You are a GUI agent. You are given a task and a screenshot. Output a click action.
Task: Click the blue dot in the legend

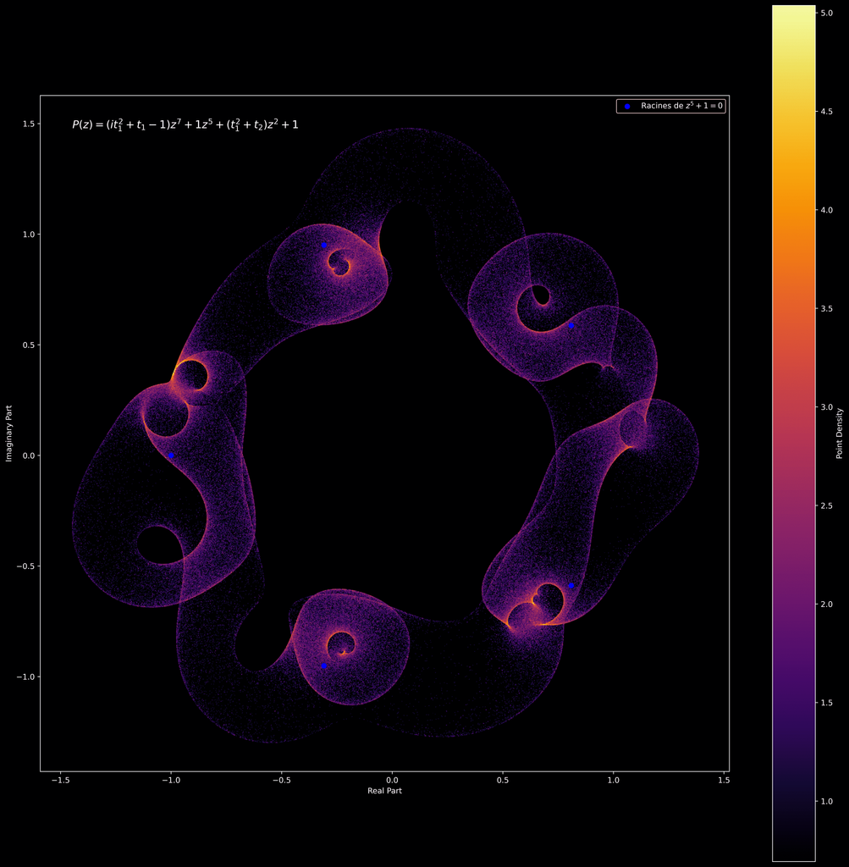tap(627, 106)
